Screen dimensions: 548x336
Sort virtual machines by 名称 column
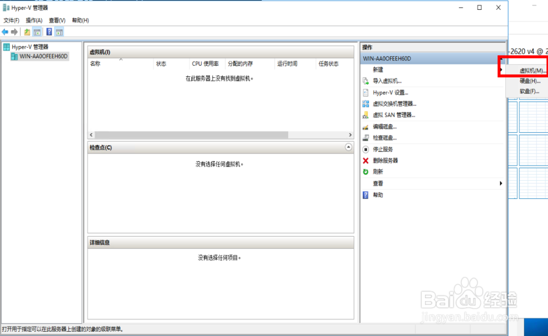121,64
